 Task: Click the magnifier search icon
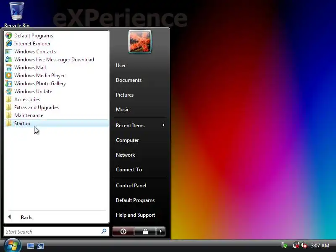click(x=104, y=231)
